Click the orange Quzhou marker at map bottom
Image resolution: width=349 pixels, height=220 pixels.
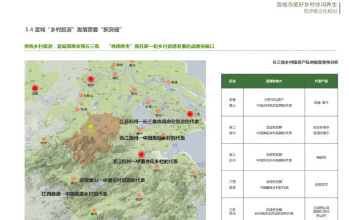coord(94,210)
